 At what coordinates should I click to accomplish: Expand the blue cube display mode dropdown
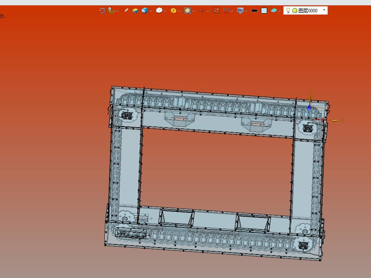pos(151,11)
